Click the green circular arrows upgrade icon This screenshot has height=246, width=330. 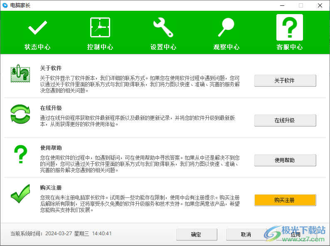point(20,114)
